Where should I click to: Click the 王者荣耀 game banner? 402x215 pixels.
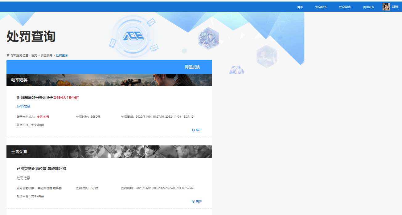pyautogui.click(x=109, y=152)
